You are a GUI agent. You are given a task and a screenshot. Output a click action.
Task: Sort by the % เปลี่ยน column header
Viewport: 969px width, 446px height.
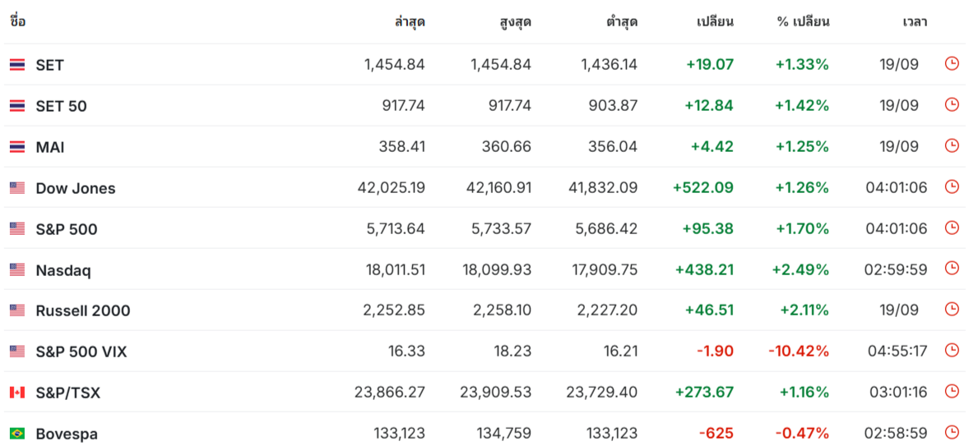point(803,22)
